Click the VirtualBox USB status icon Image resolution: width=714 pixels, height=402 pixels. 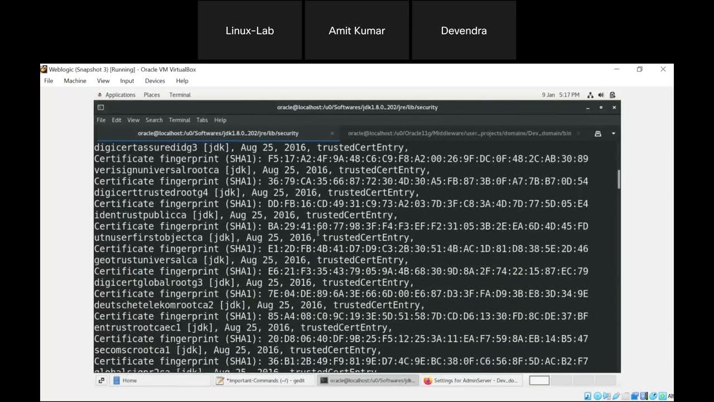point(616,396)
